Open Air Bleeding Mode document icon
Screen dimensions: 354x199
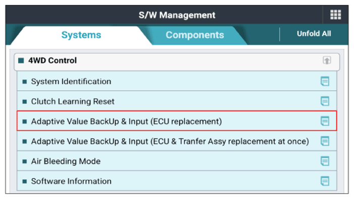tap(325, 161)
